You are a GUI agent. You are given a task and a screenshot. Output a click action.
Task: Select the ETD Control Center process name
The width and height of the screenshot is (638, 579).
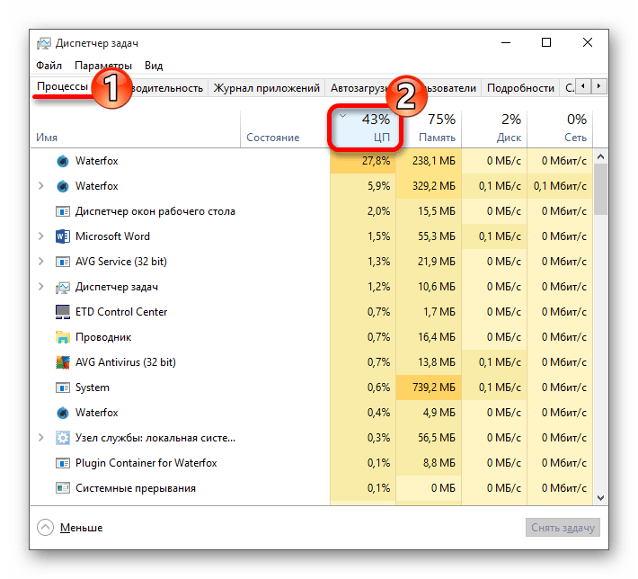(x=121, y=312)
